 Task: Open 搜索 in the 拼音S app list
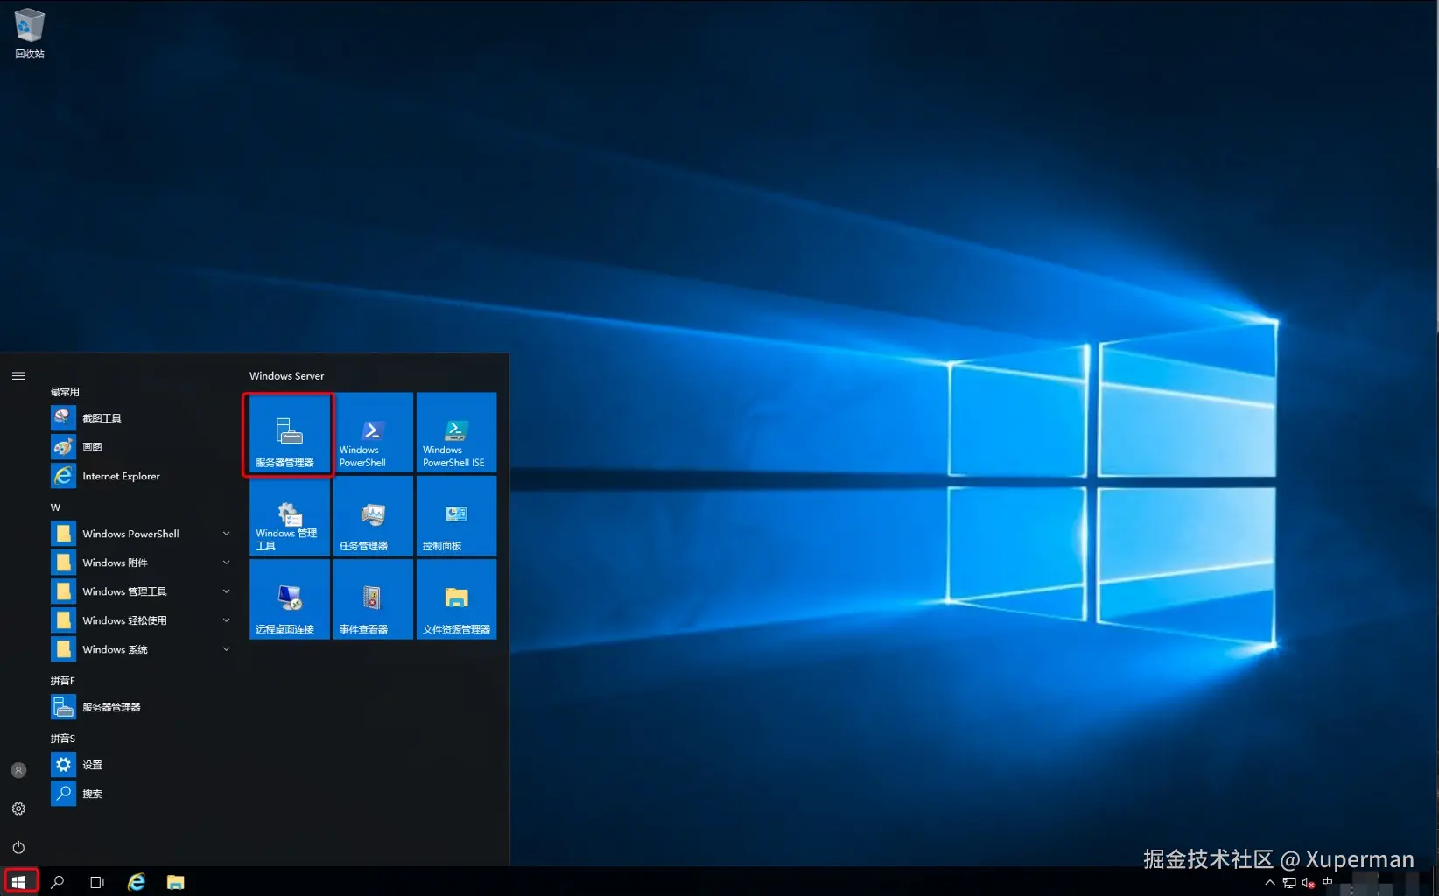pyautogui.click(x=140, y=794)
